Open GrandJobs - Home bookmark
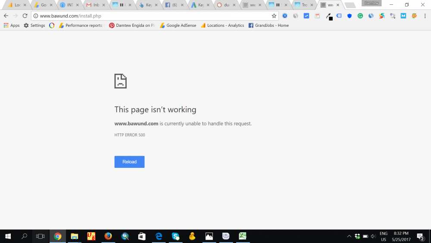Image resolution: width=431 pixels, height=243 pixels. click(269, 25)
